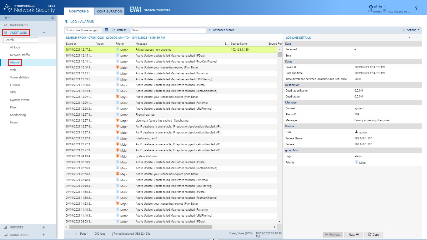427x240 pixels.
Task: Open the Actions dropdown menu
Action: pos(411,30)
